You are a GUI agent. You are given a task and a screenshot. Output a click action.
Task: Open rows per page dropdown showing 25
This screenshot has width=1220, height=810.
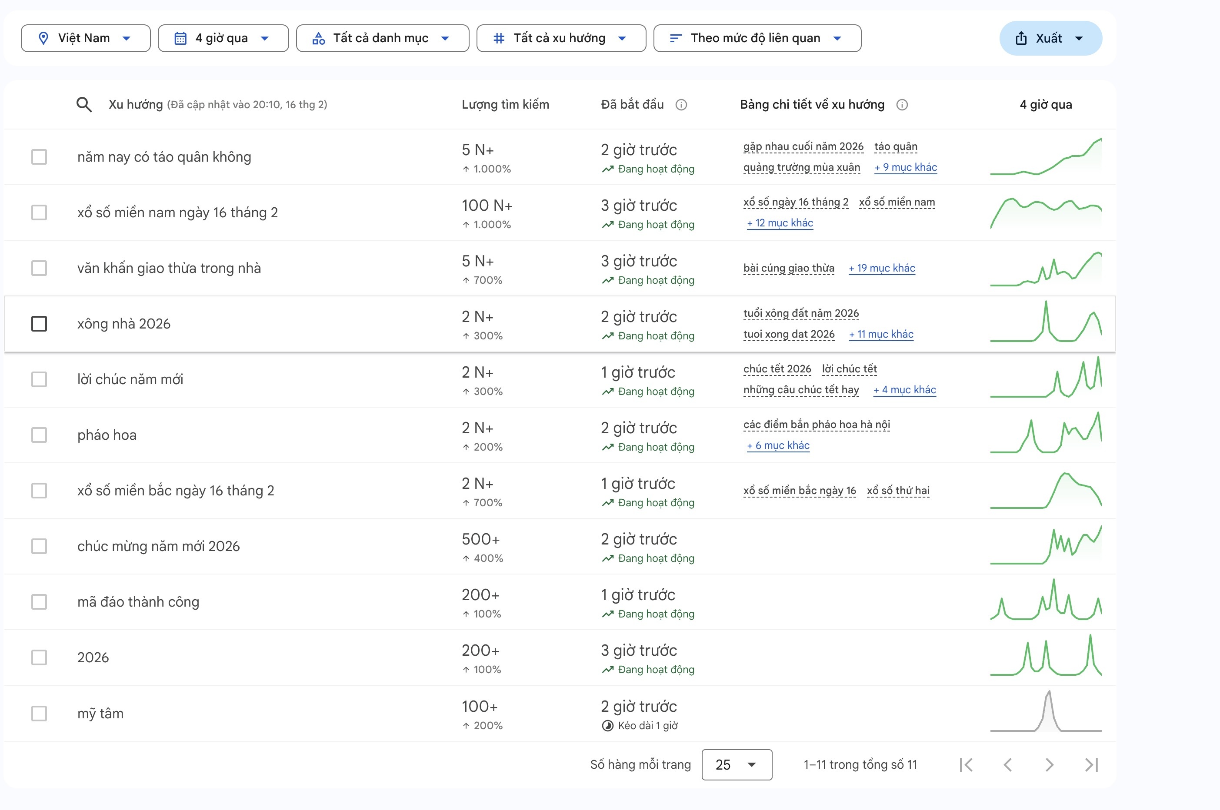point(737,764)
